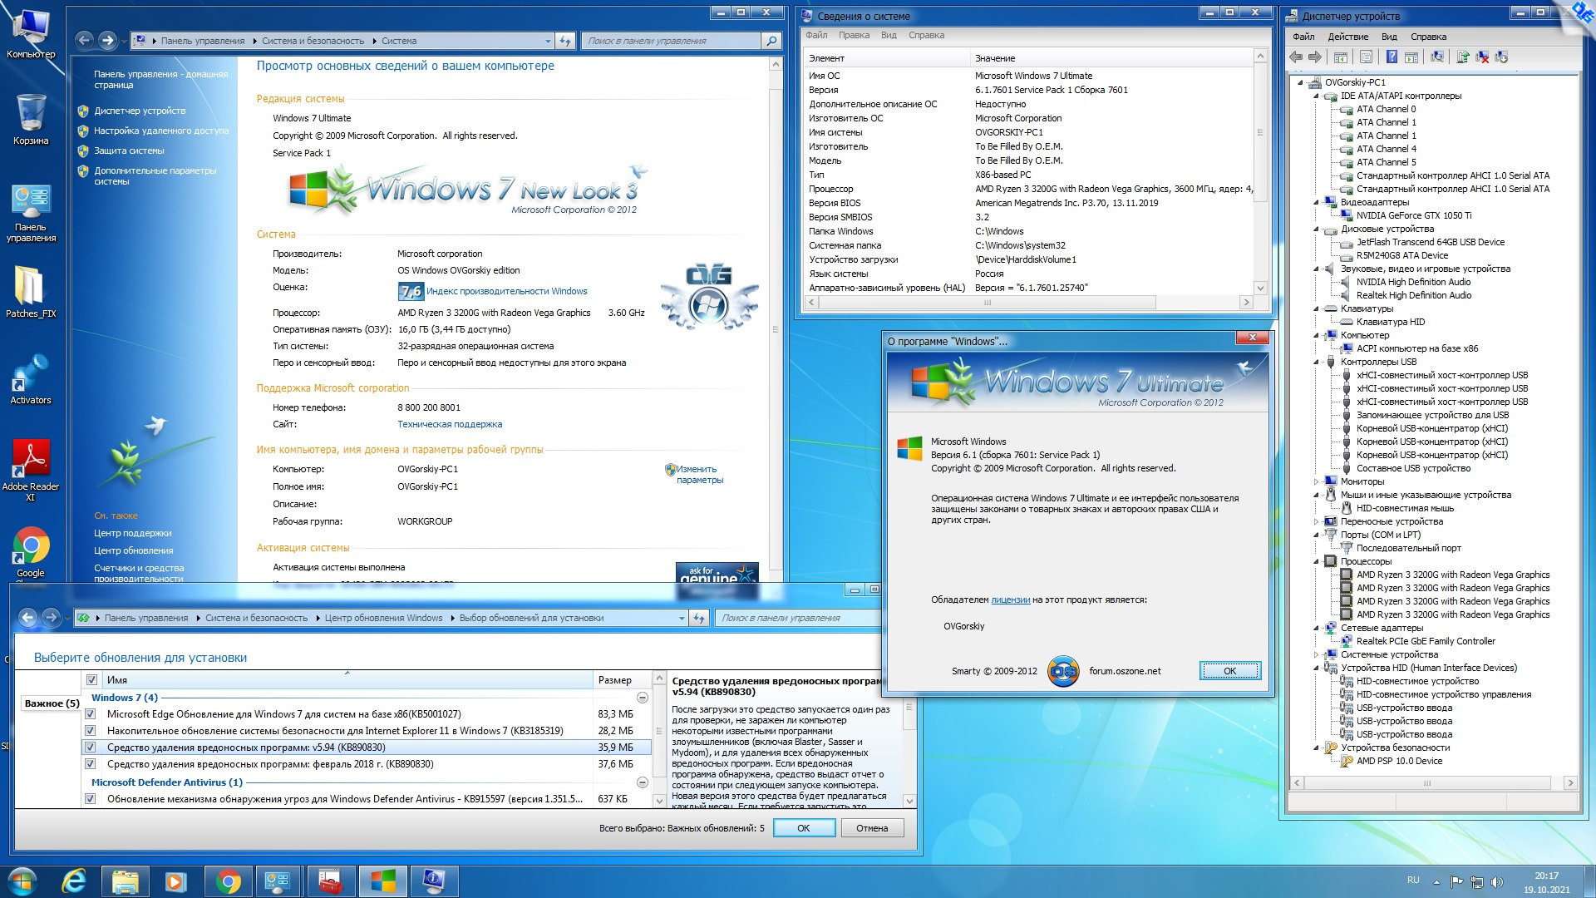1596x898 pixels.
Task: Open Действие menu in Device Manager
Action: 1347,37
